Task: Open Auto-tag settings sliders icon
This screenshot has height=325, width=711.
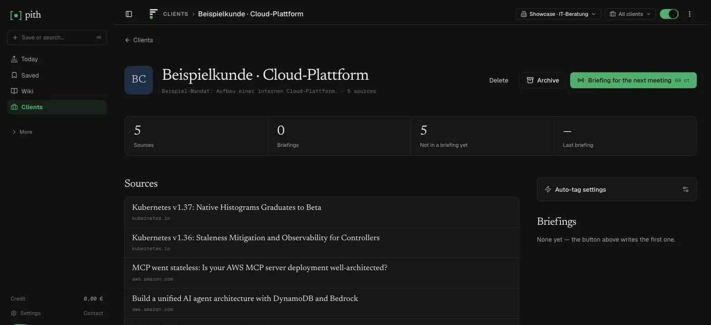Action: (686, 189)
